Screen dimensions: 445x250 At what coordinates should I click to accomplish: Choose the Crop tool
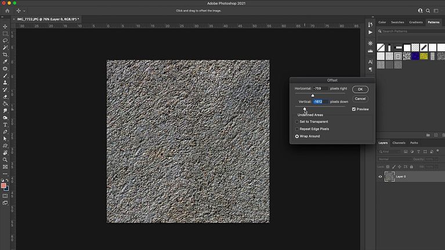tap(5, 55)
